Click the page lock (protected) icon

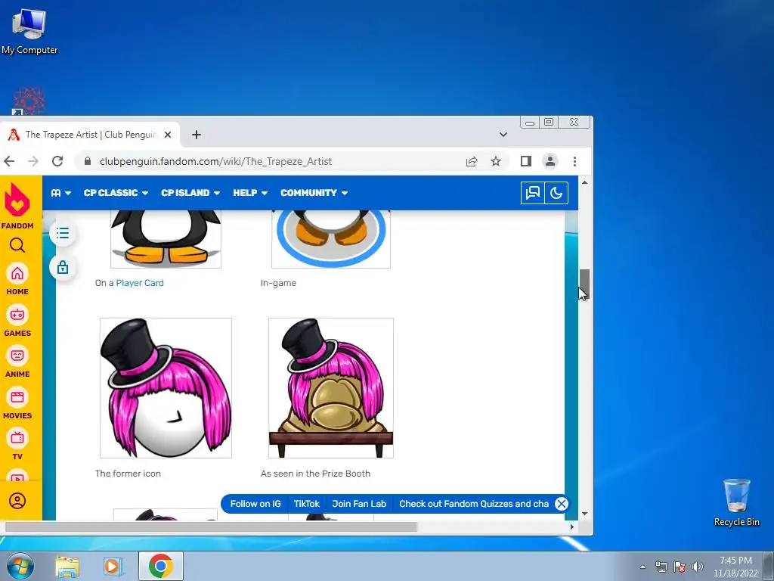pos(63,267)
